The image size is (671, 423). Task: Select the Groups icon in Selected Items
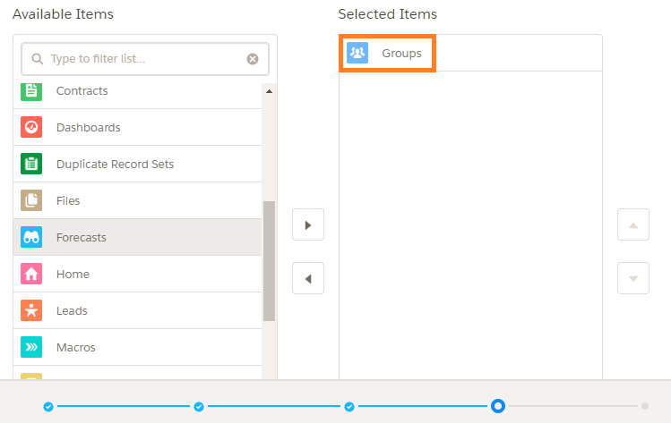coord(357,53)
